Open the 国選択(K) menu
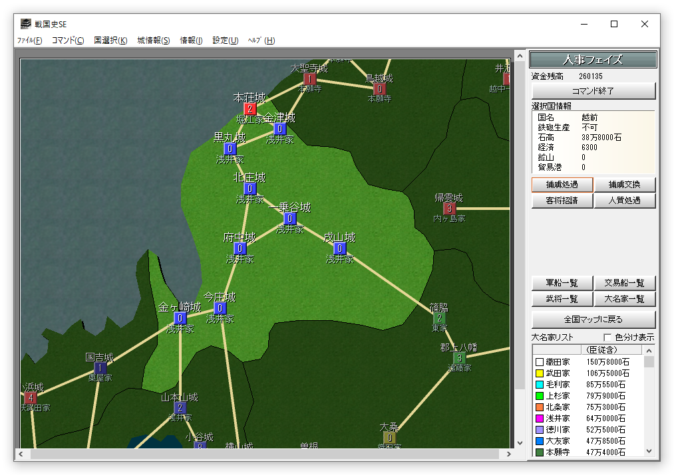The width and height of the screenshot is (674, 475). pos(110,41)
